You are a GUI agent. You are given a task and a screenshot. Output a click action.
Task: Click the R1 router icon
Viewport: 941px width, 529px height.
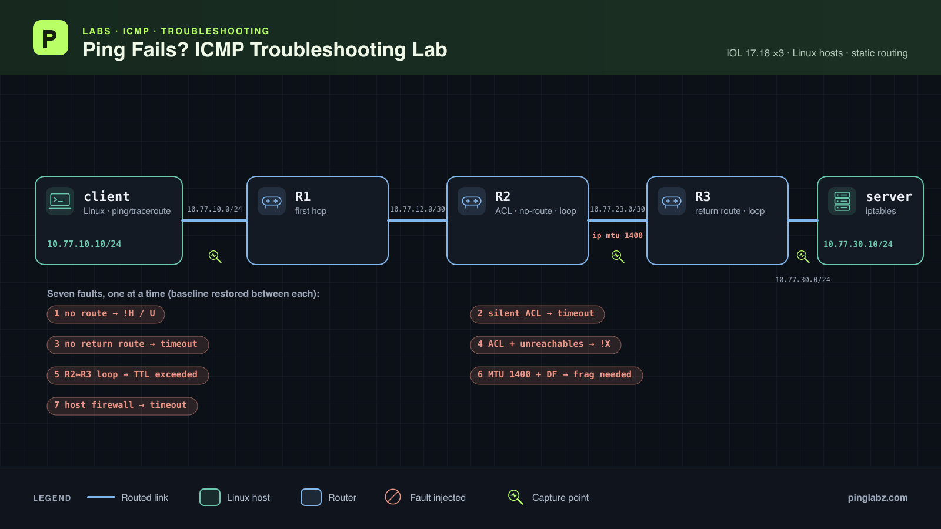[x=272, y=201]
